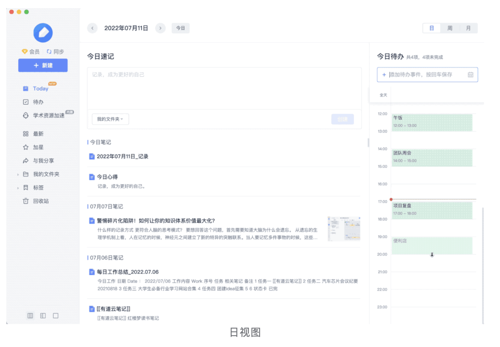This screenshot has height=347, width=500.
Task: Click the 会员 link
Action: click(x=34, y=51)
